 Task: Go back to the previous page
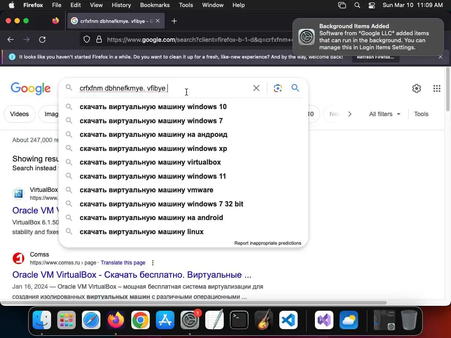coord(11,39)
